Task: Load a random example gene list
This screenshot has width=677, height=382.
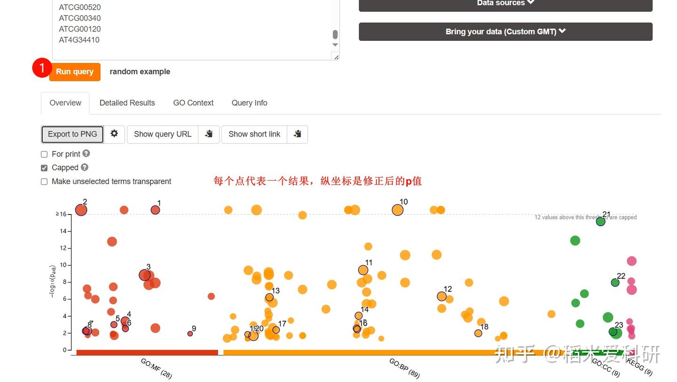Action: (140, 71)
